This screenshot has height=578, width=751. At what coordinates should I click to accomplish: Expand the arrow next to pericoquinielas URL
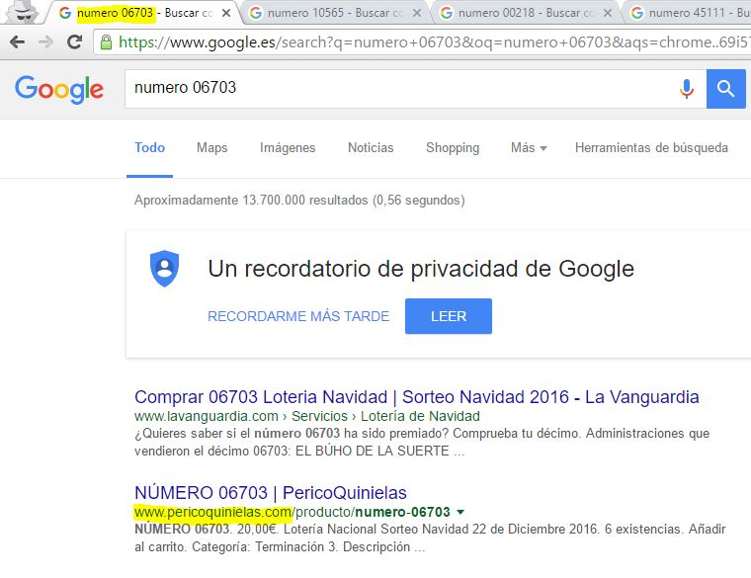[460, 512]
